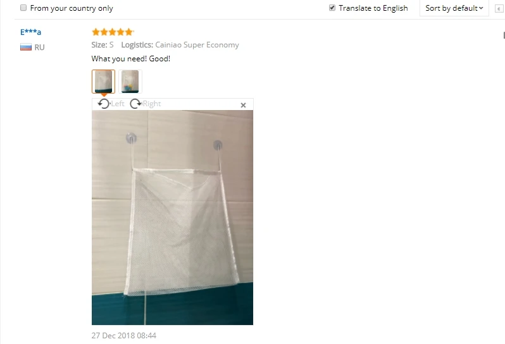Open reviewer E***a's profile link
The width and height of the screenshot is (505, 344).
point(30,32)
